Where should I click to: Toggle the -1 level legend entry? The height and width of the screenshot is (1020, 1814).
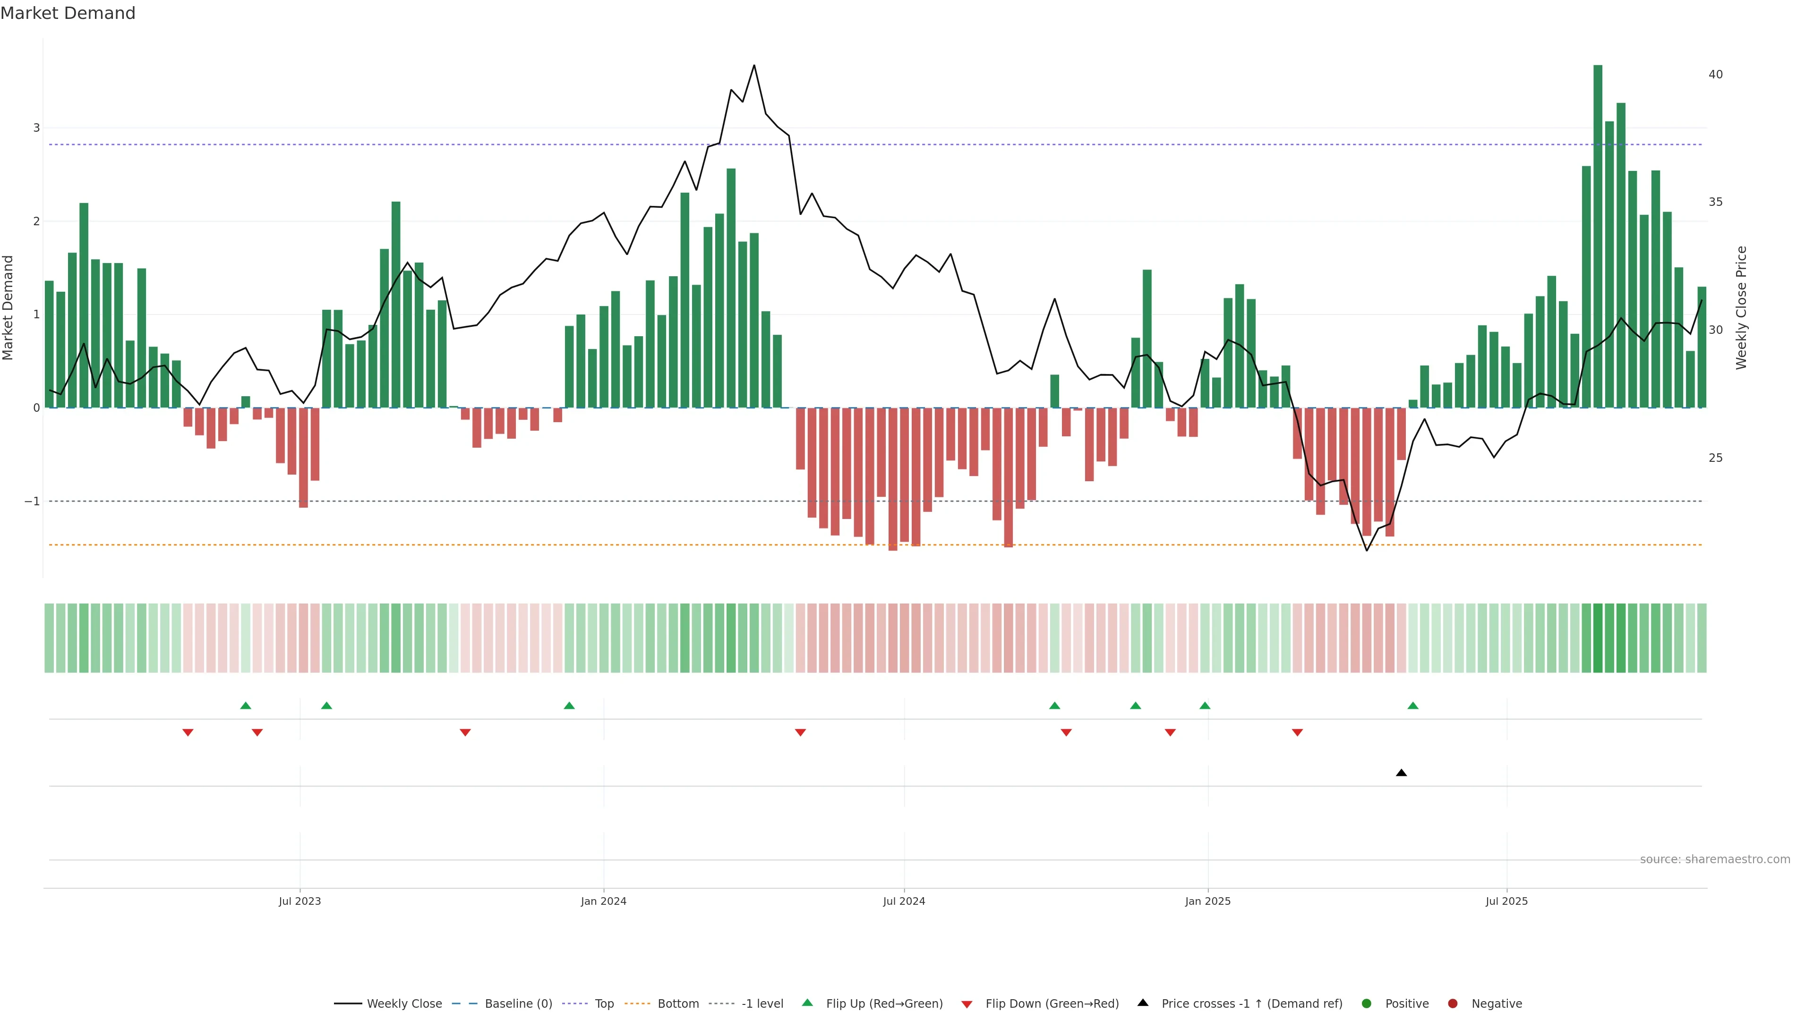pyautogui.click(x=762, y=1004)
